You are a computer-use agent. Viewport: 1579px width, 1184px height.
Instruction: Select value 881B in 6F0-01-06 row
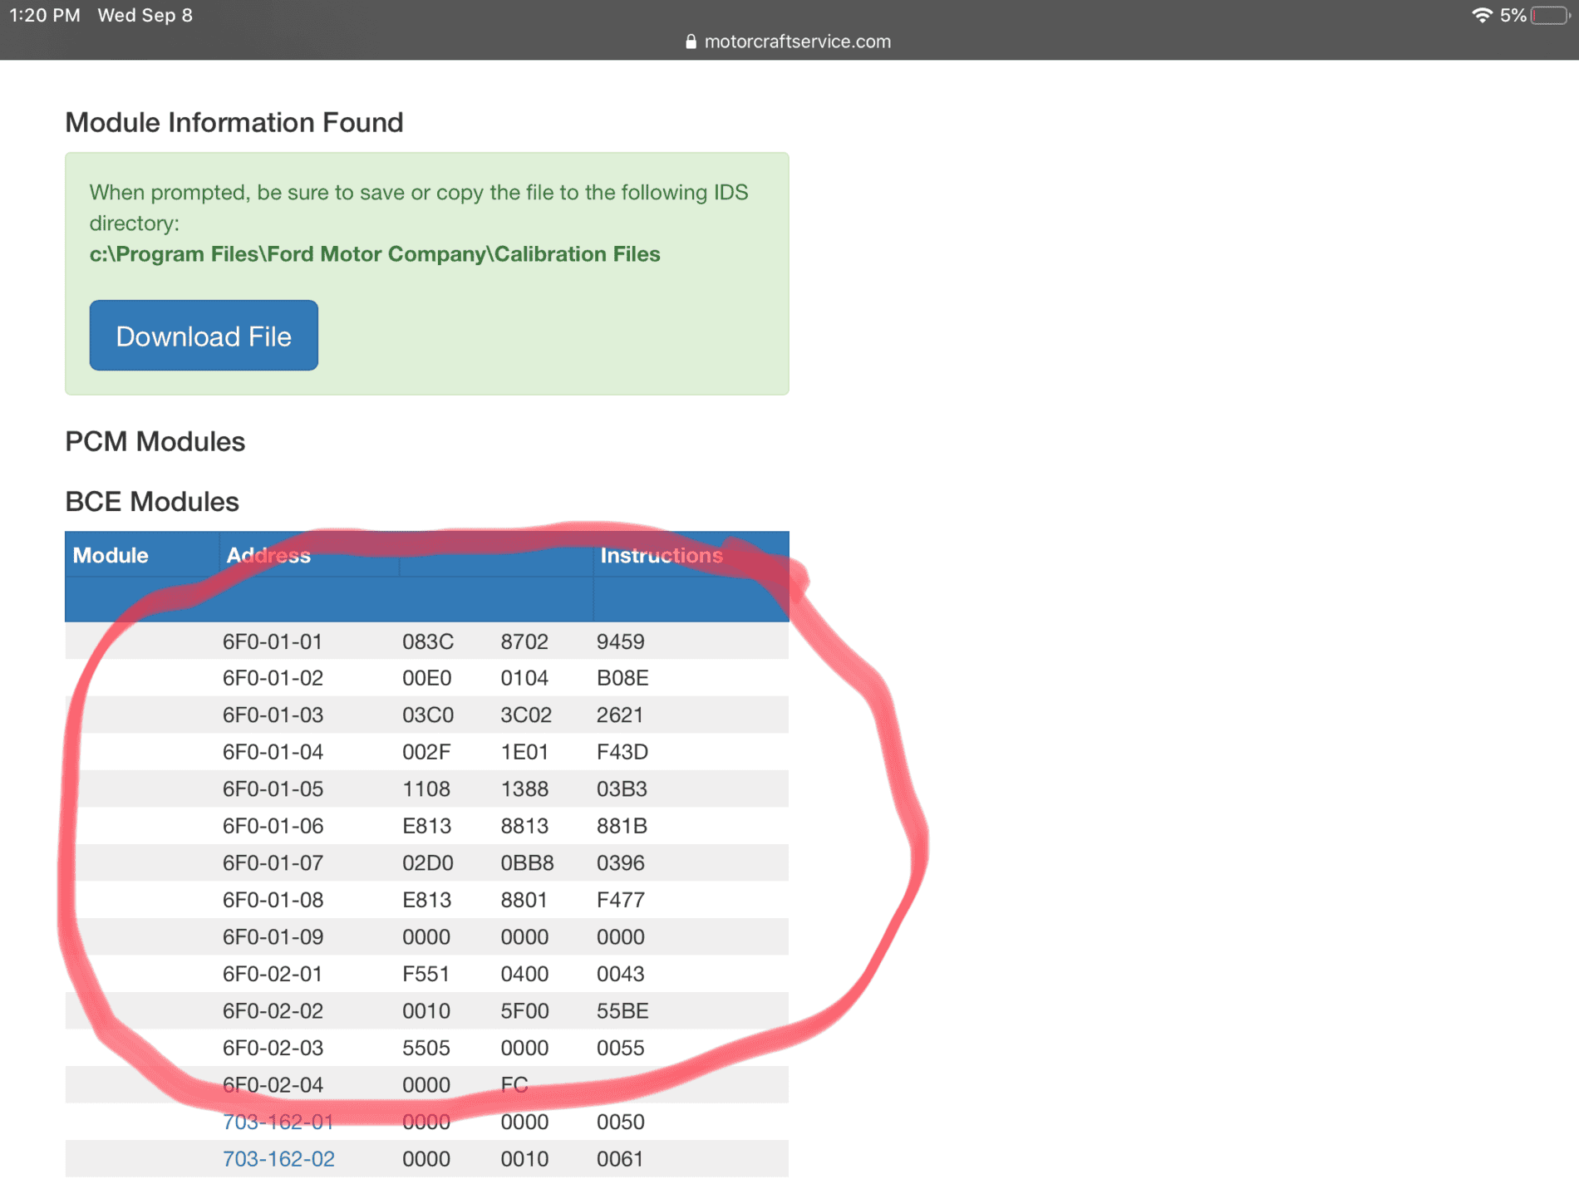[x=622, y=826]
